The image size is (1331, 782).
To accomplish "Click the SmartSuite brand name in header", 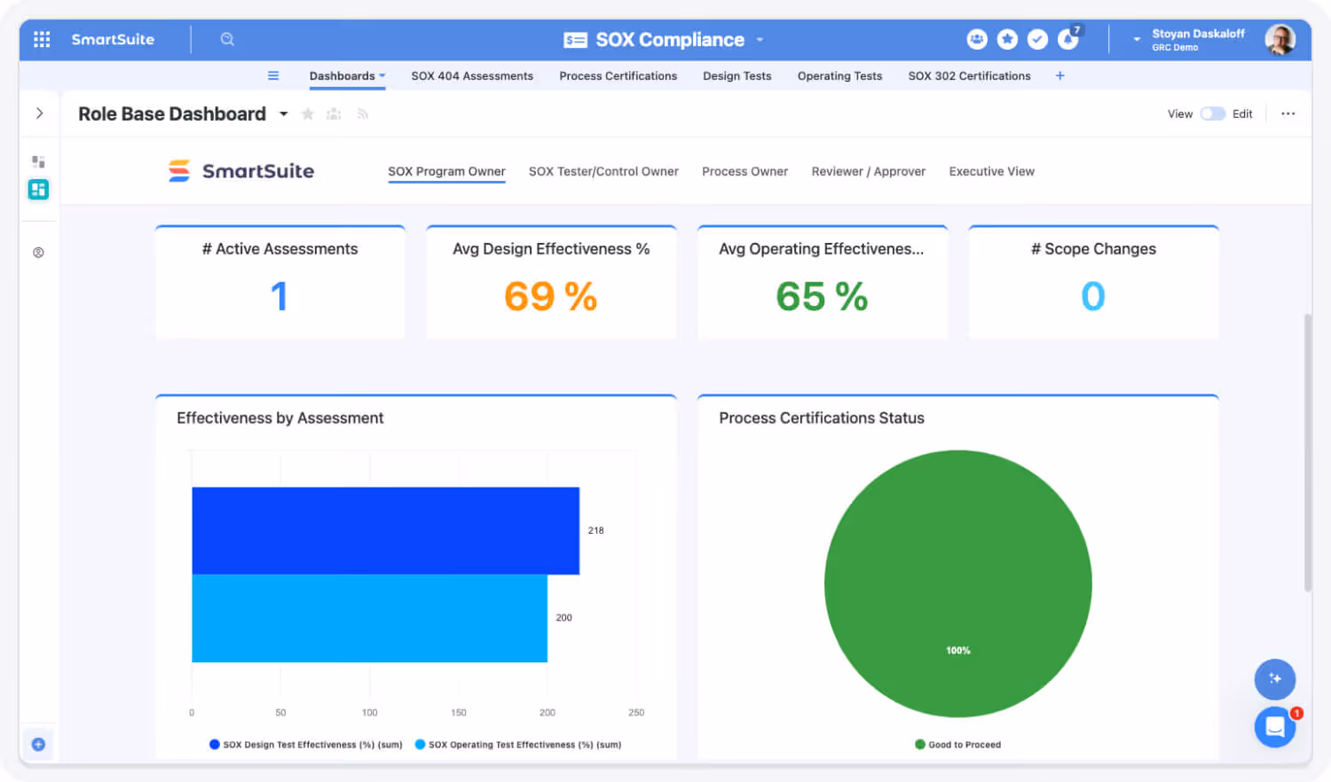I will coord(113,39).
